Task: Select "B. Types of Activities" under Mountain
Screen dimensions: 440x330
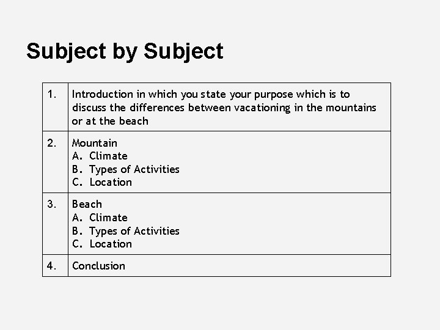Action: 126,169
